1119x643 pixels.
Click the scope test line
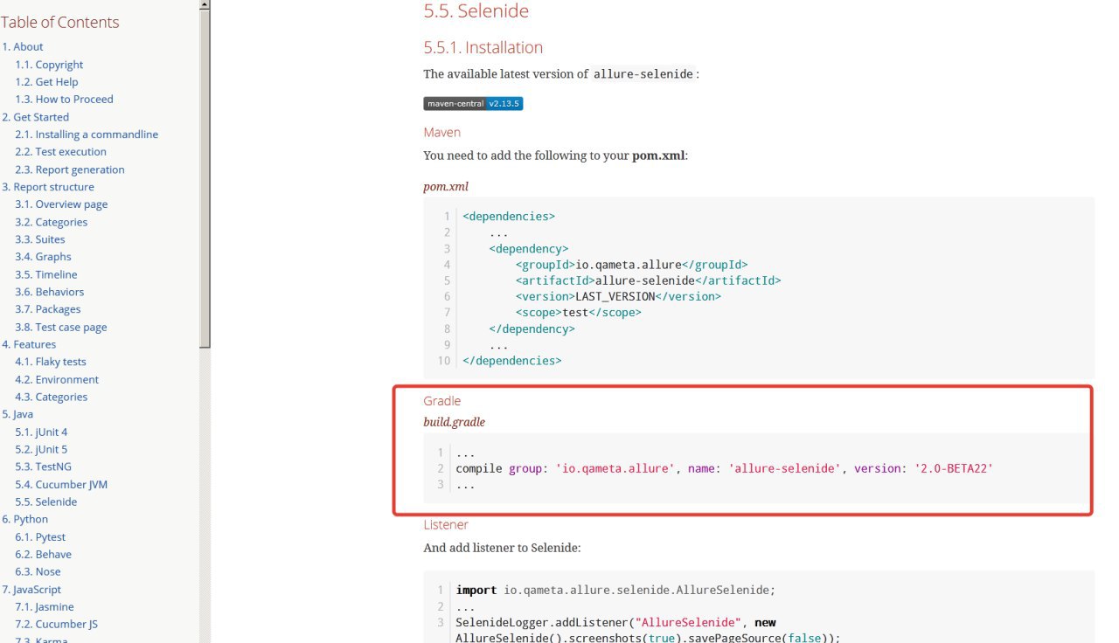pyautogui.click(x=578, y=312)
